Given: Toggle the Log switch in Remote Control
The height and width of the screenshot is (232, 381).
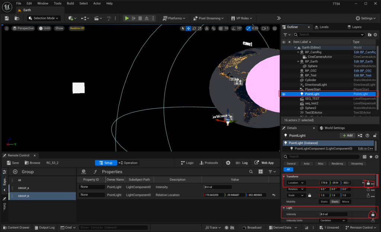Looking at the screenshot, I should (238, 163).
